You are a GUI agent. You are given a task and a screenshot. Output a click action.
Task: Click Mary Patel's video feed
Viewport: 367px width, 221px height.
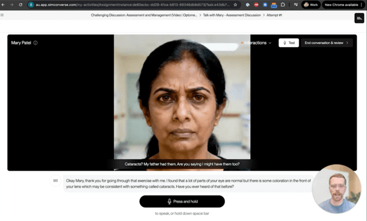pos(182,102)
